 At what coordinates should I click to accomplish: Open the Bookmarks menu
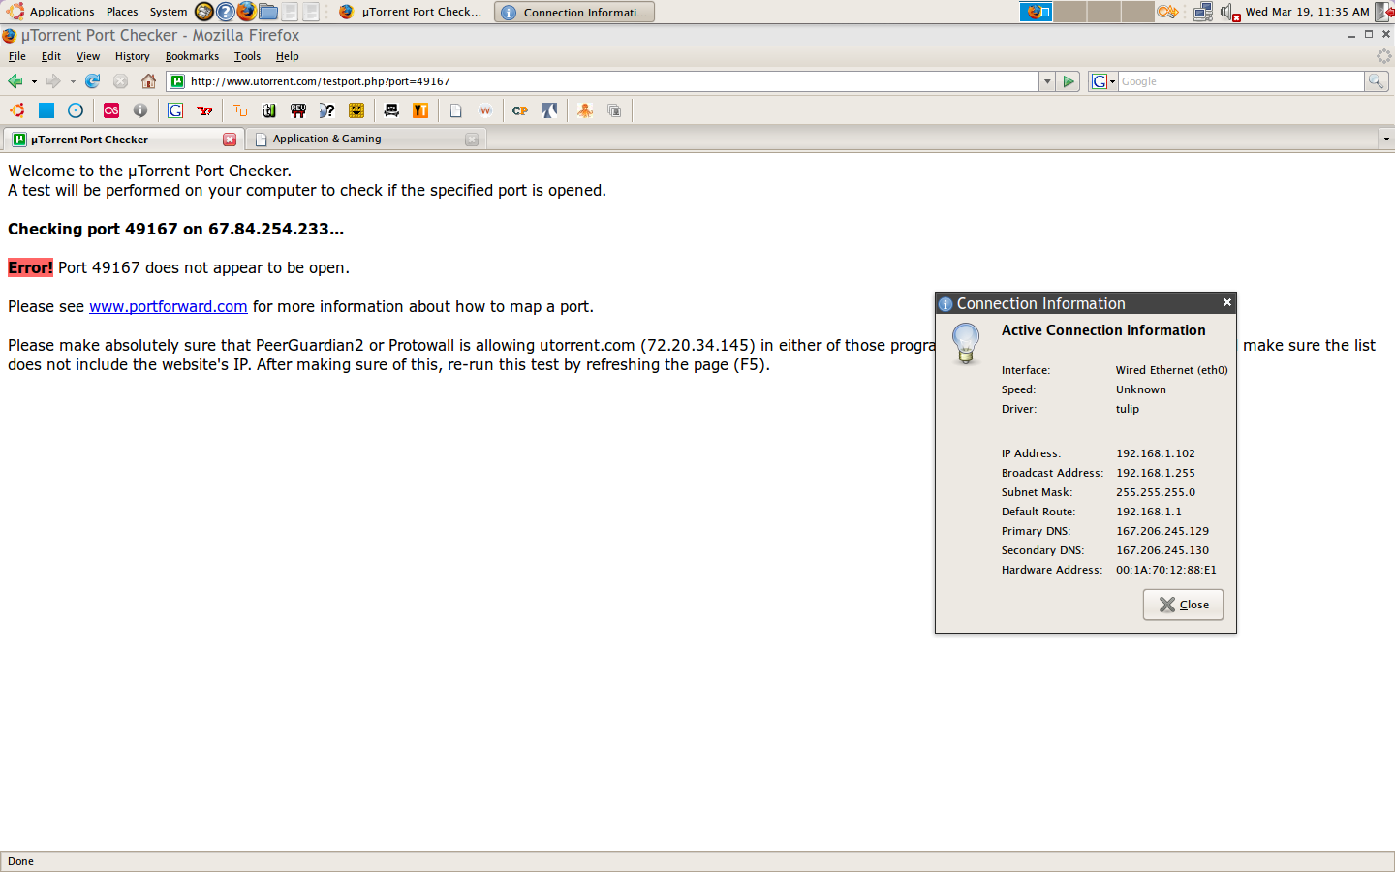[x=192, y=56]
